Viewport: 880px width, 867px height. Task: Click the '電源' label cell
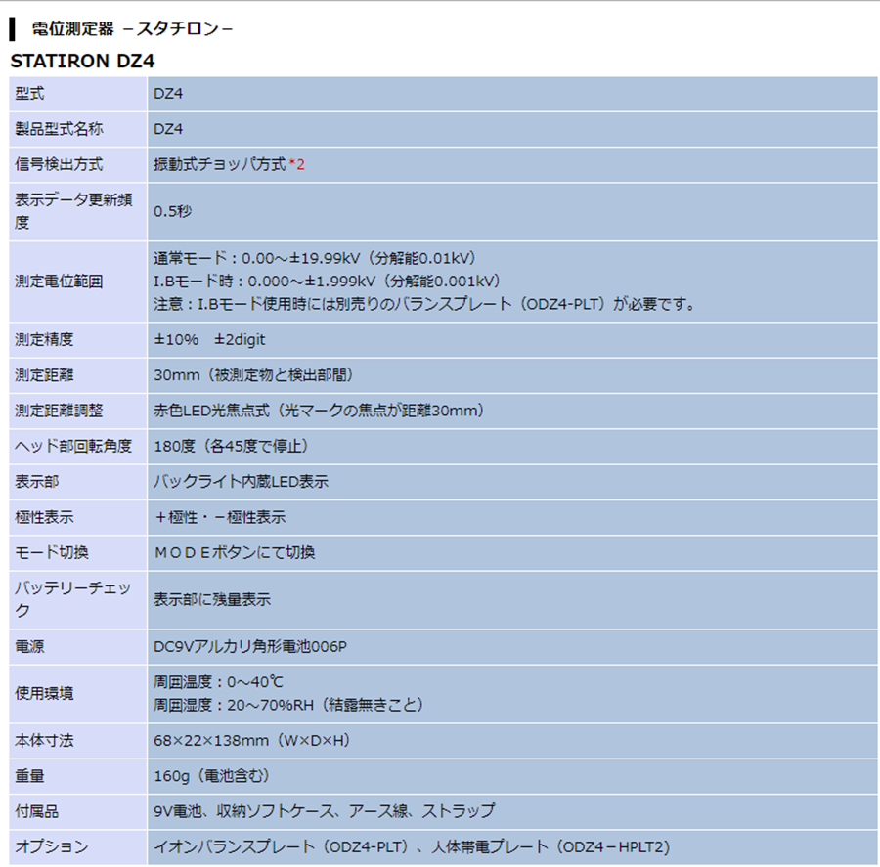[78, 646]
